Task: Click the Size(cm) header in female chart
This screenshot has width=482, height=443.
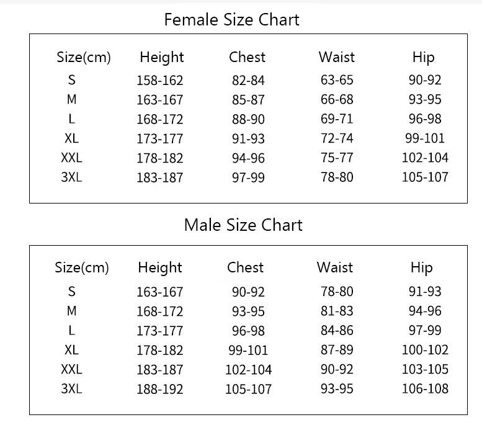Action: click(83, 58)
